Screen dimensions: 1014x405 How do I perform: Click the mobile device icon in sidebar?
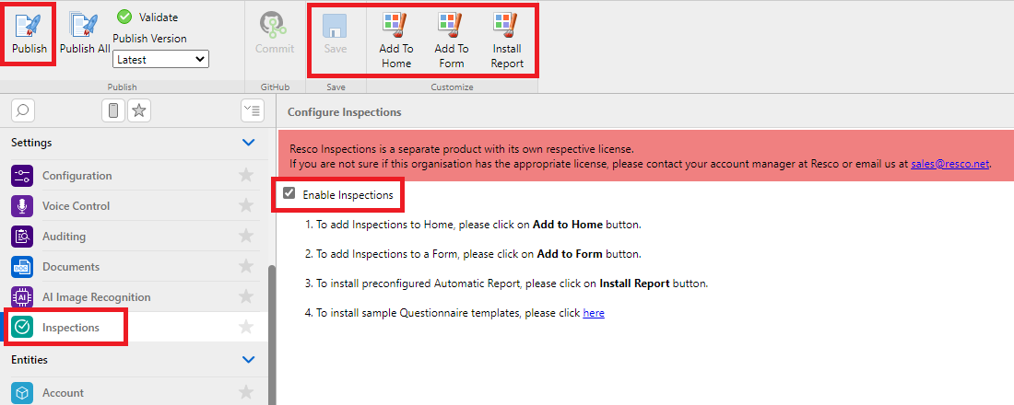(x=113, y=110)
